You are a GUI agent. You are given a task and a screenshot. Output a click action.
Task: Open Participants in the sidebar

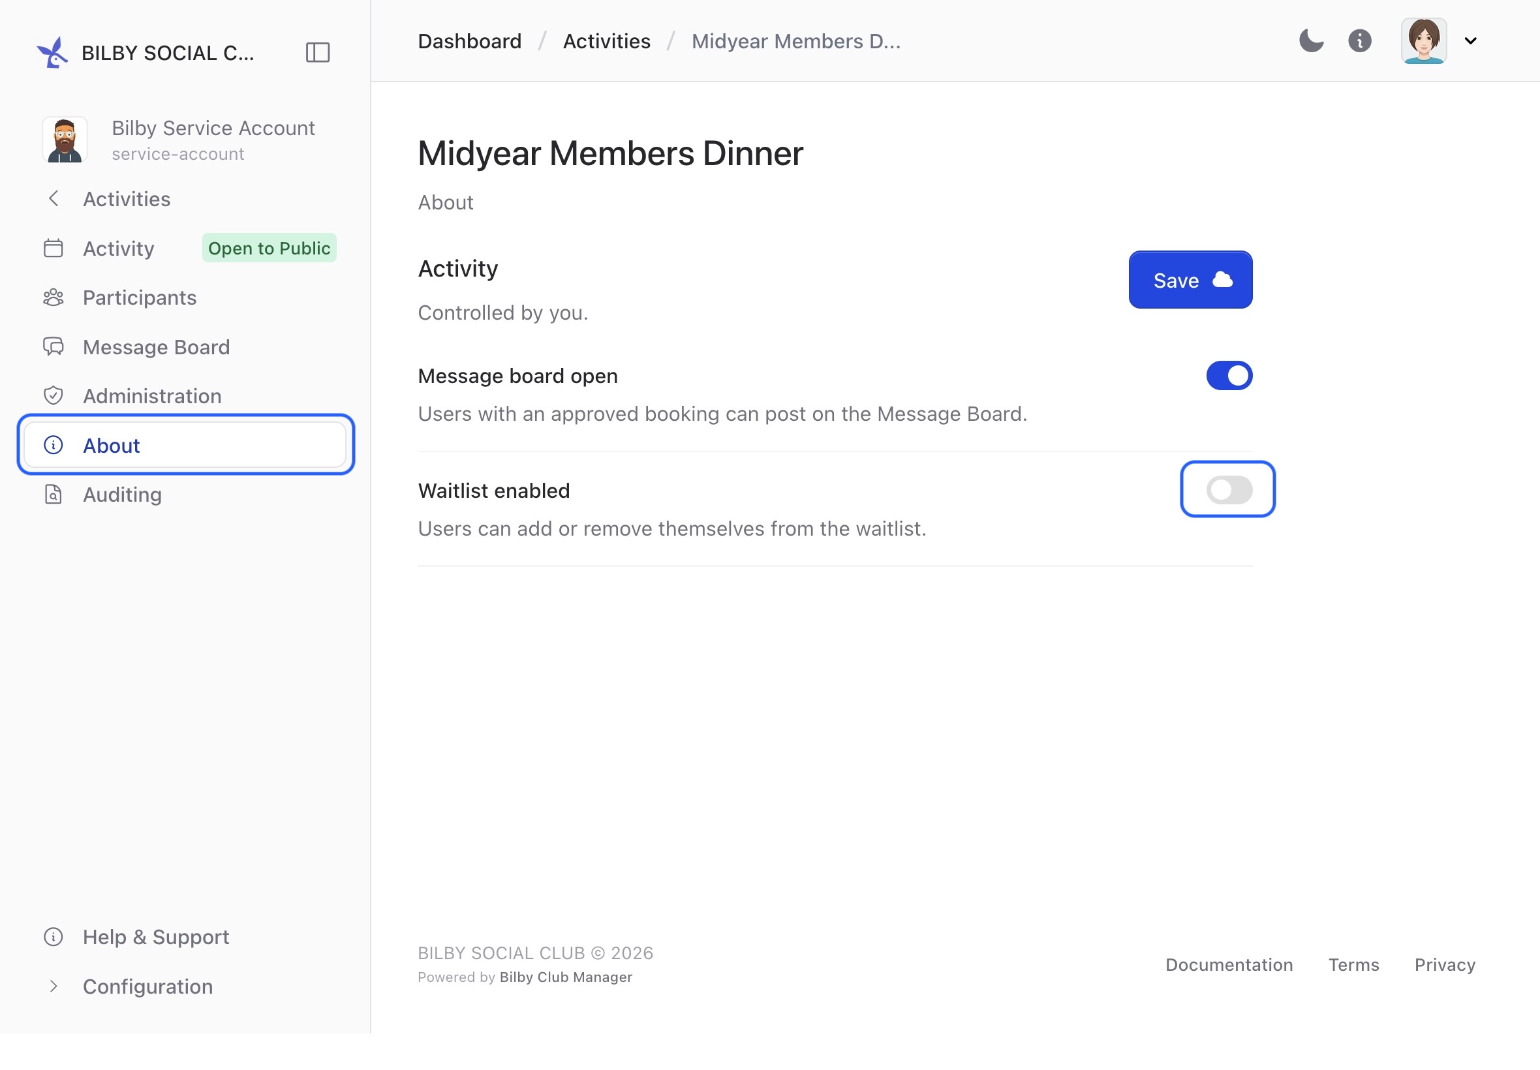coord(185,298)
